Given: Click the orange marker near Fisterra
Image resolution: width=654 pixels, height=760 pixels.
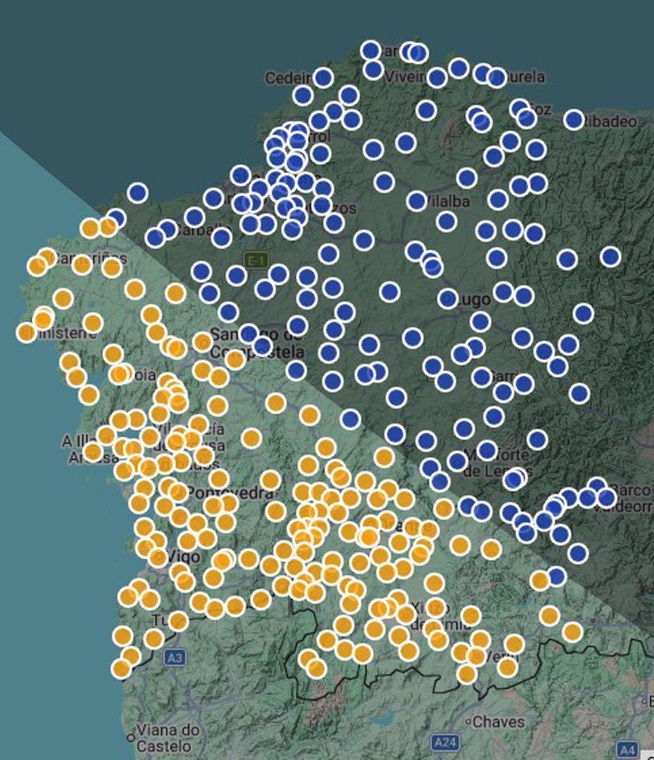Looking at the screenshot, I should [25, 334].
